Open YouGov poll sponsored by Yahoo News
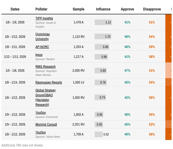This screenshot has width=173, height=149. tap(41, 132)
